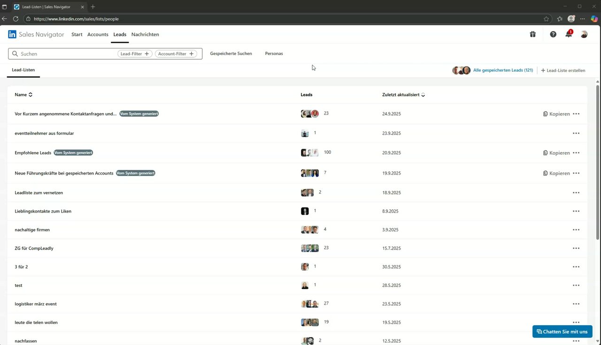Open the Lieblingskontakte zum Liken list
The image size is (601, 345).
pyautogui.click(x=43, y=211)
